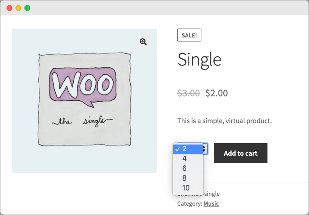The image size is (309, 215).
Task: Click the simple virtual product description text
Action: tap(225, 121)
